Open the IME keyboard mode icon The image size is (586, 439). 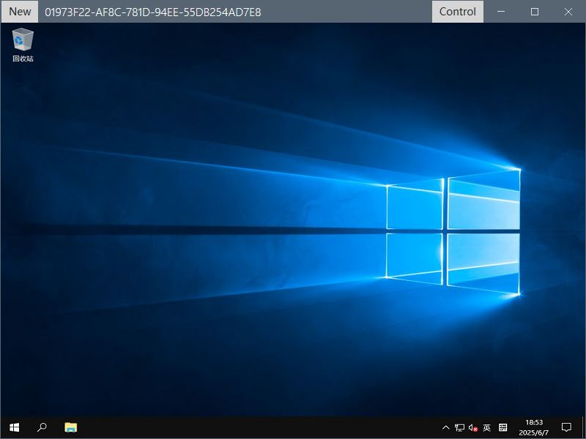pos(503,427)
